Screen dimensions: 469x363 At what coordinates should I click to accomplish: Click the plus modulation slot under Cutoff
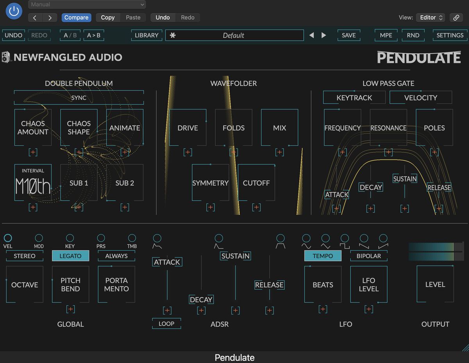(256, 207)
